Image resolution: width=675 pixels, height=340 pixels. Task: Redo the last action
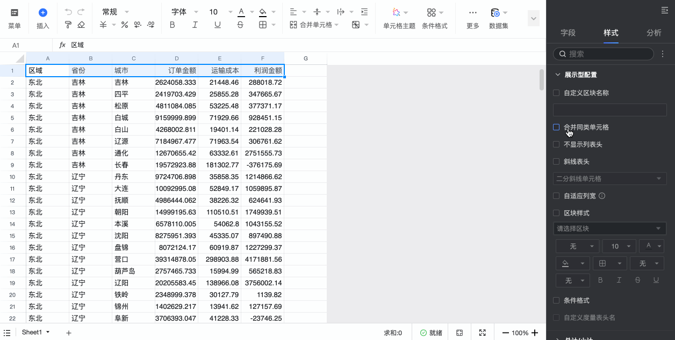[81, 12]
